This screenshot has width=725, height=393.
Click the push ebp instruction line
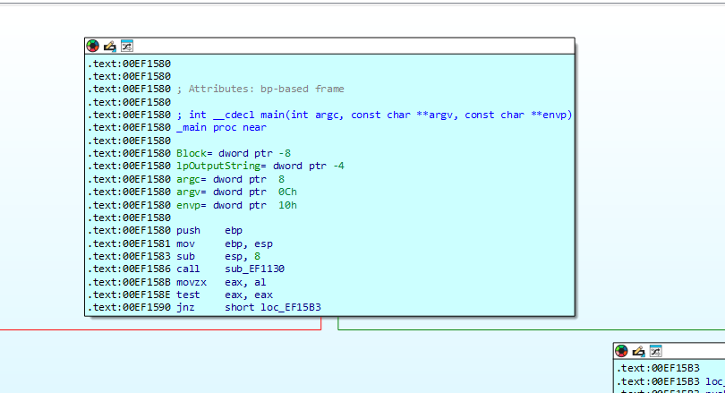pos(209,230)
